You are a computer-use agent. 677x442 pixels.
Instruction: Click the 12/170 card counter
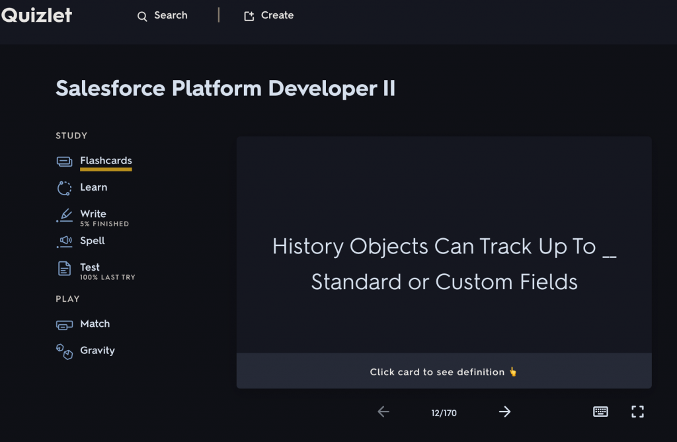coord(444,413)
